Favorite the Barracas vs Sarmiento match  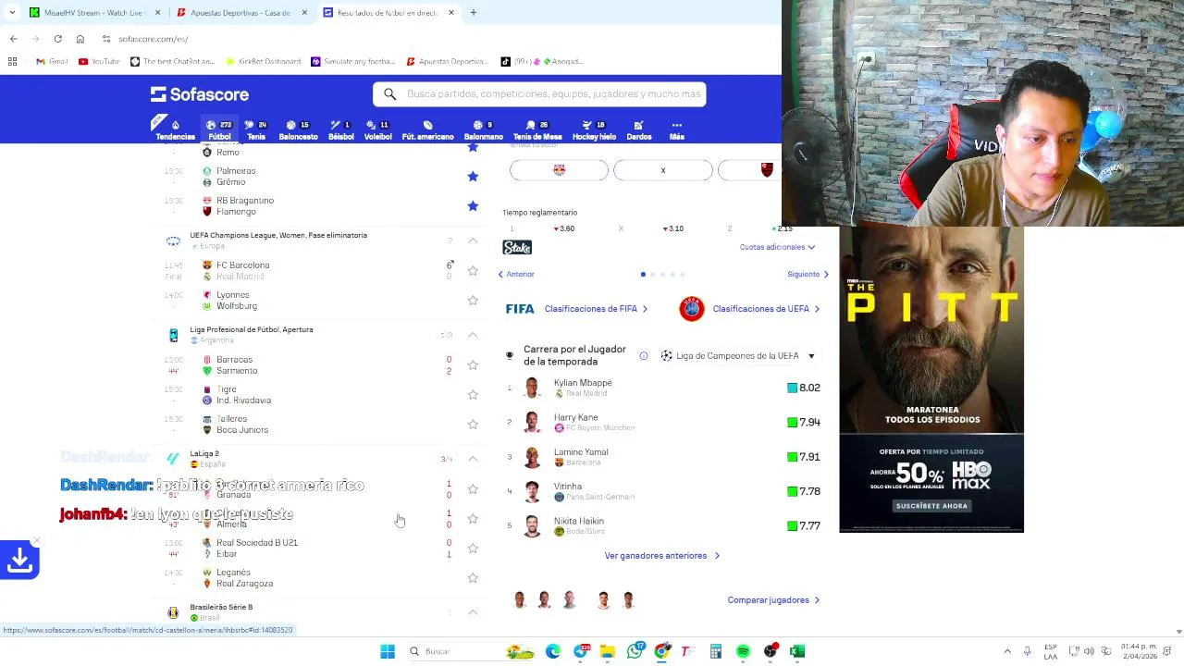pos(473,364)
